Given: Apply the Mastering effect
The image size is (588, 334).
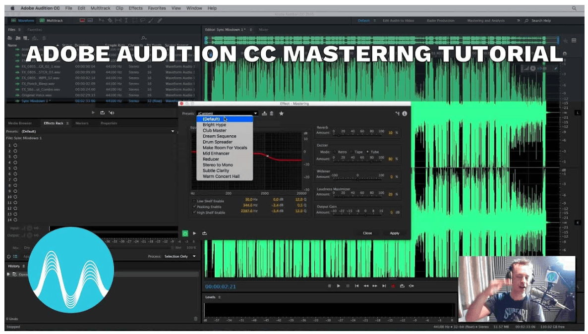Looking at the screenshot, I should click(x=395, y=233).
